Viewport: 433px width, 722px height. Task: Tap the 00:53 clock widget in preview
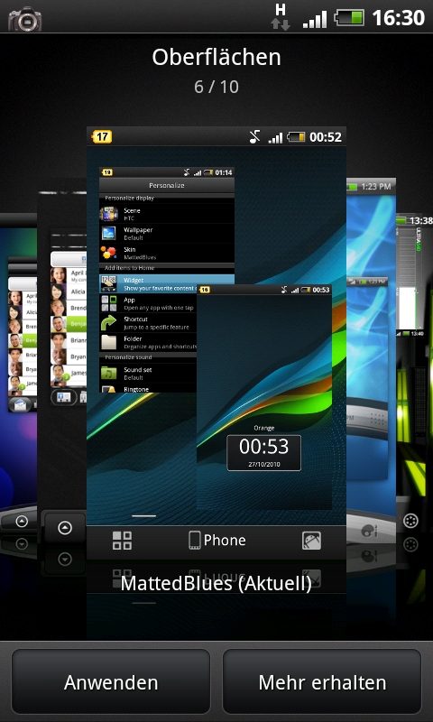[x=264, y=453]
